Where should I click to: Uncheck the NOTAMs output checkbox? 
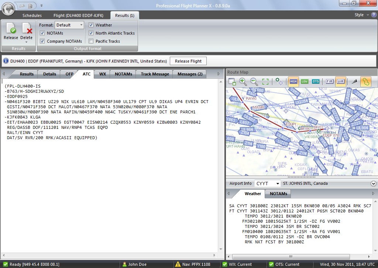click(x=42, y=33)
